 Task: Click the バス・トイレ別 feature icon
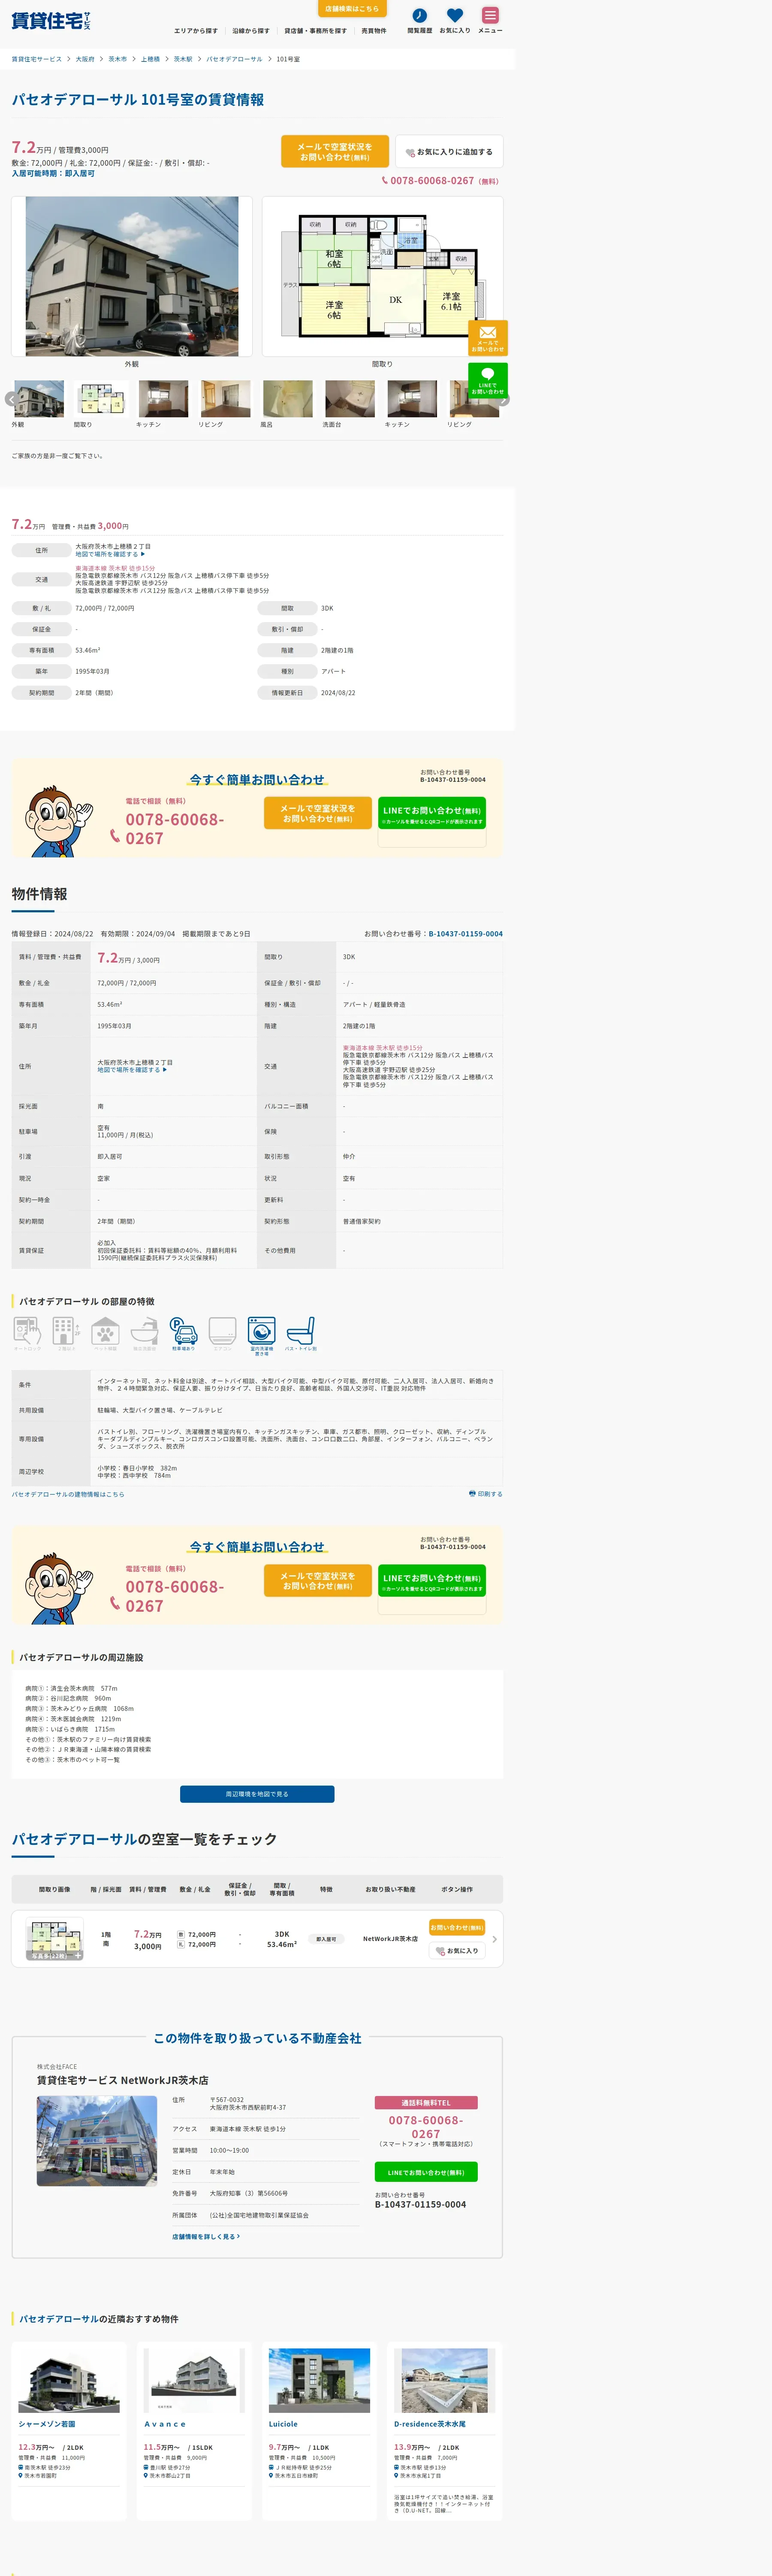[301, 1333]
